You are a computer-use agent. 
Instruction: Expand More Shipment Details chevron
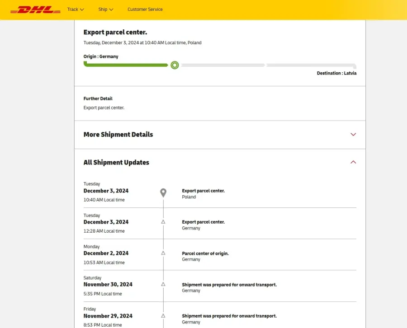(x=353, y=134)
